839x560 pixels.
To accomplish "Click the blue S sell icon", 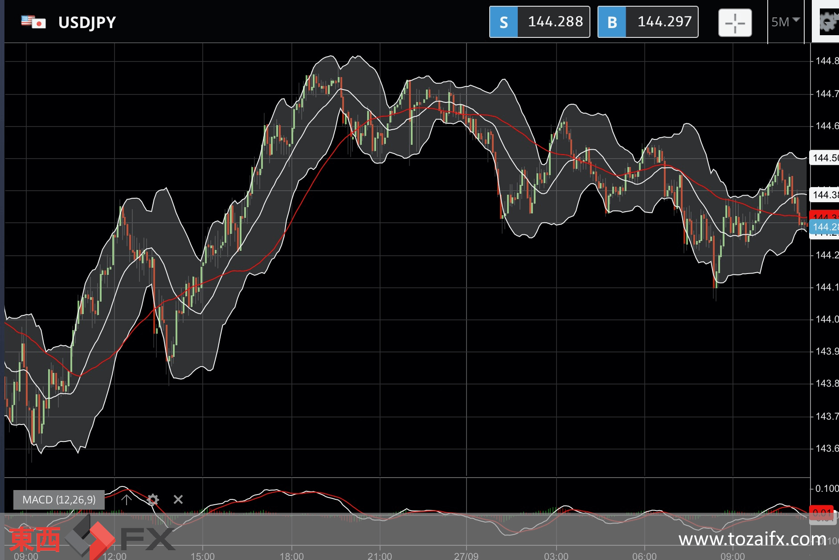I will tap(503, 22).
